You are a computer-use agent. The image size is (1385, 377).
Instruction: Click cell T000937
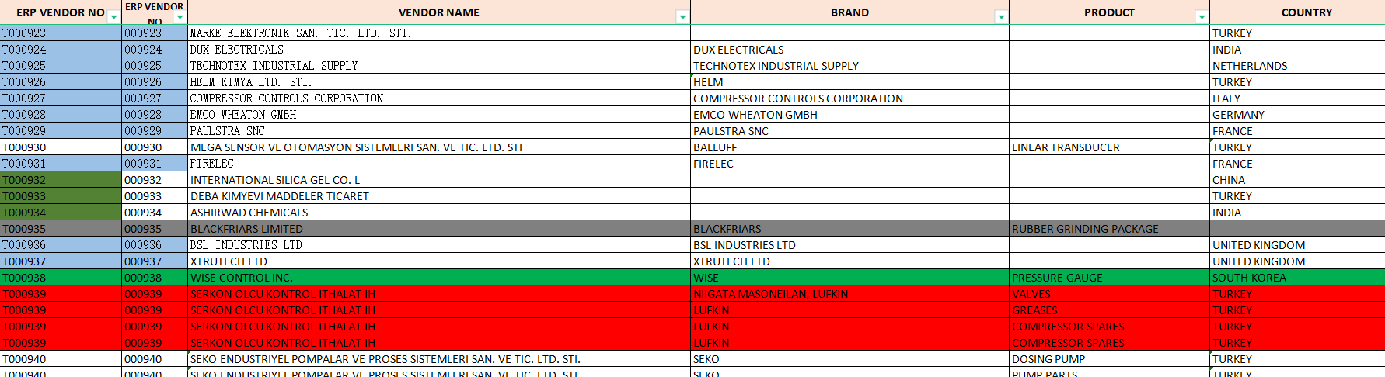point(61,261)
